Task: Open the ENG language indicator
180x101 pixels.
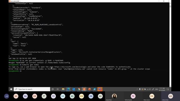Action: tap(157, 89)
